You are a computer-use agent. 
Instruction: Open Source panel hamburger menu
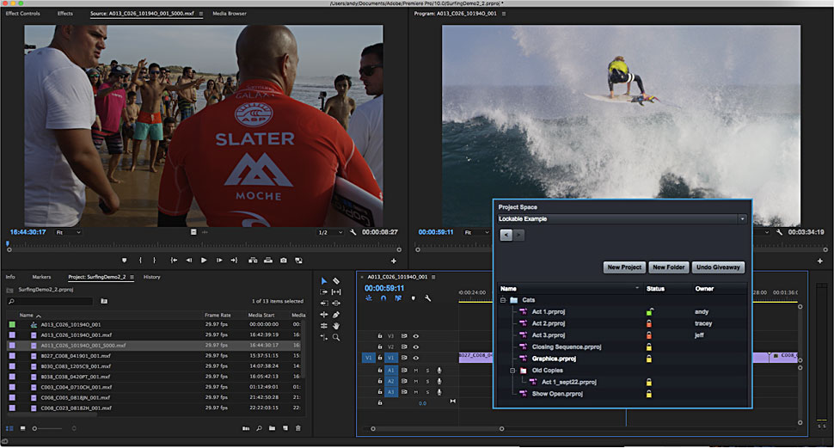point(200,14)
